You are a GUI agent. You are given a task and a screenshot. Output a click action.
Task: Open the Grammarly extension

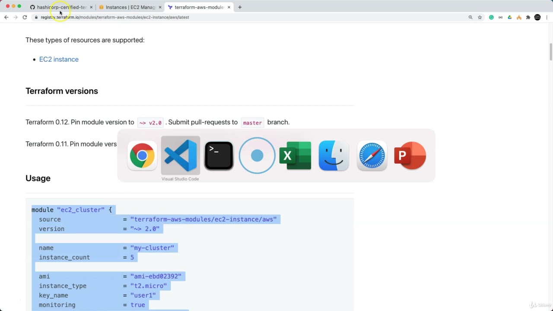[491, 17]
